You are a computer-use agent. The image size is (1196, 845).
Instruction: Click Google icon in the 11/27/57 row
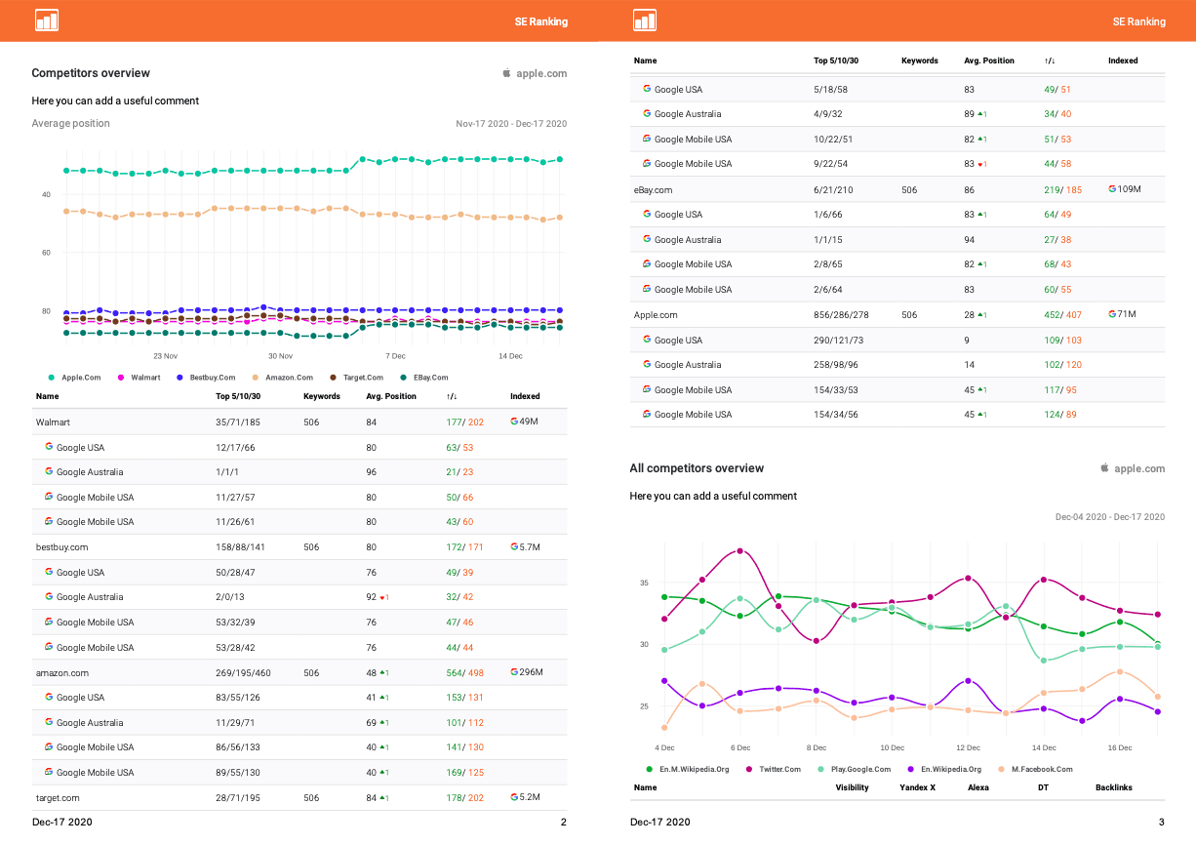pyautogui.click(x=49, y=497)
